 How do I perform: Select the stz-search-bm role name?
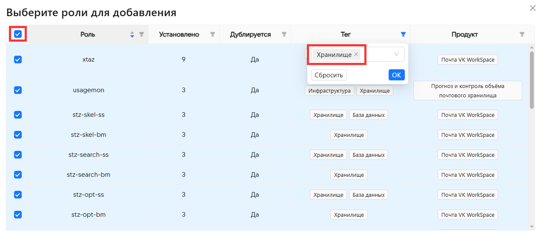[x=89, y=175]
